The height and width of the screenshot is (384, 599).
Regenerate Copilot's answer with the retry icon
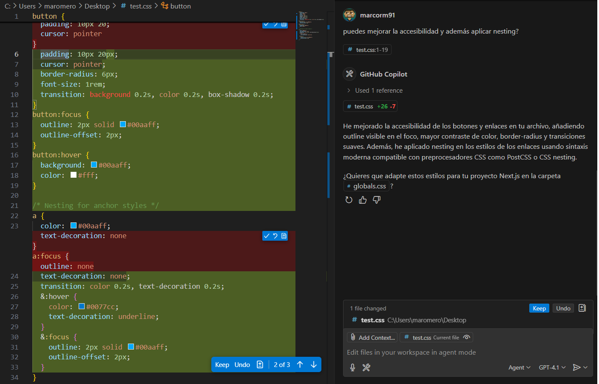click(x=349, y=199)
